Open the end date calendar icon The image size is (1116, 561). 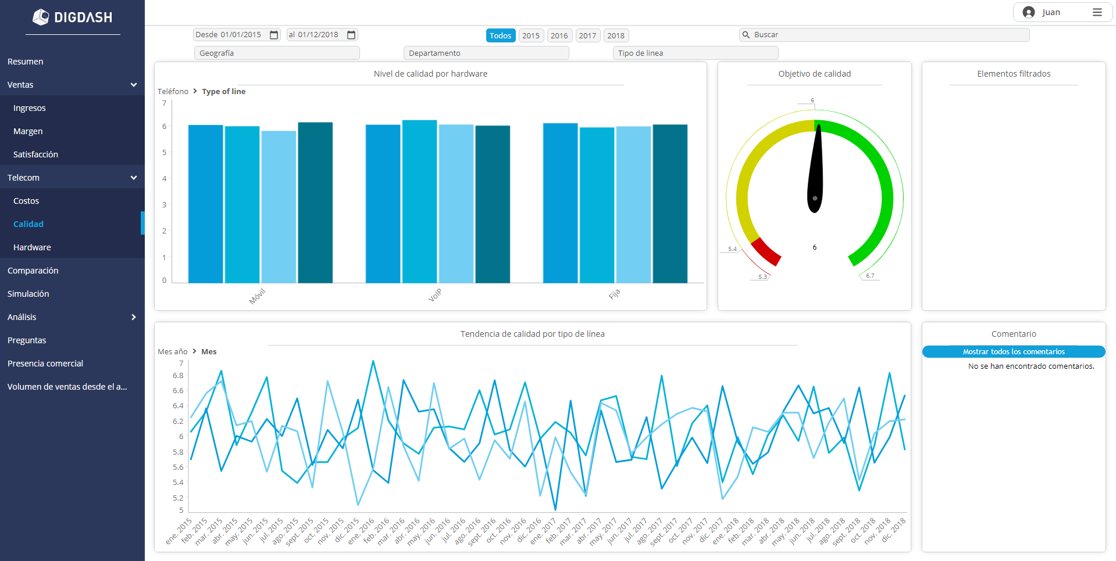351,35
